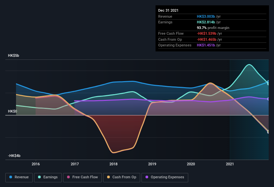Click the 2017 x-axis label
This screenshot has height=187, width=274.
[75, 164]
